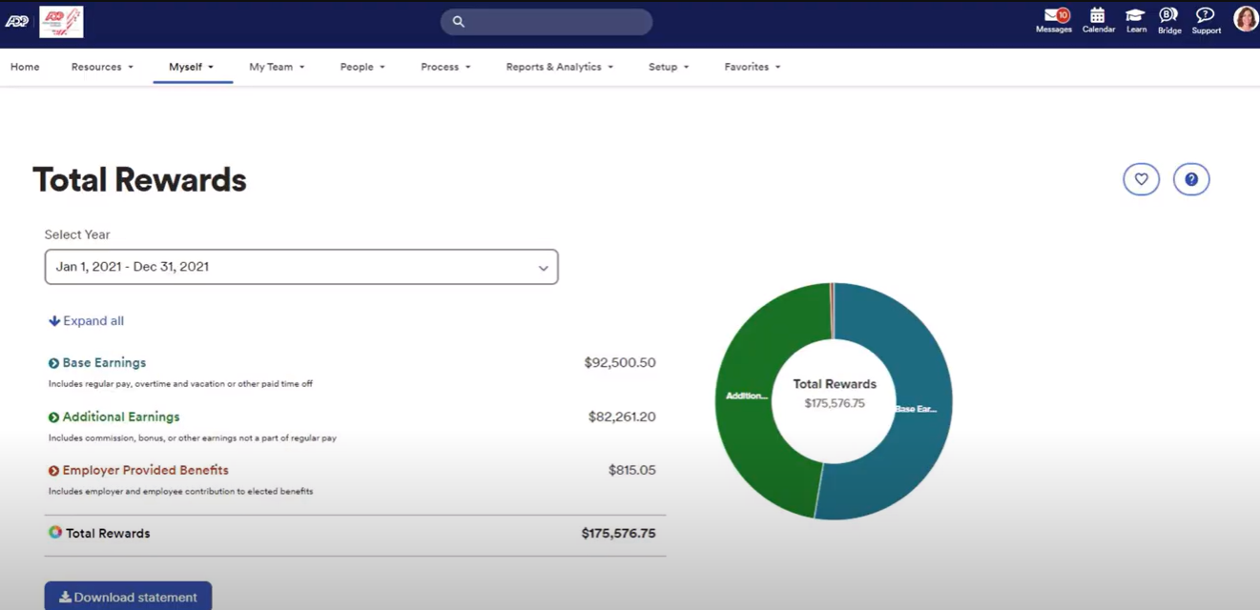
Task: Click the $92,500.50 amount
Action: (620, 363)
